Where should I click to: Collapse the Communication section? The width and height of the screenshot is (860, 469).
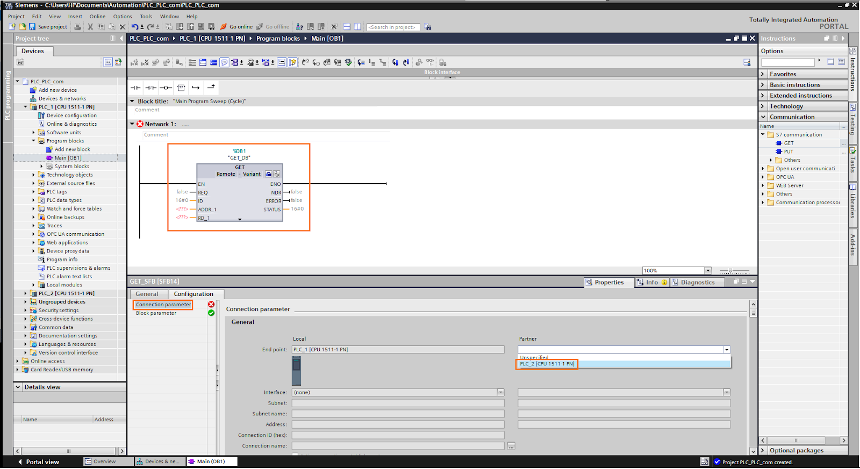pos(763,117)
